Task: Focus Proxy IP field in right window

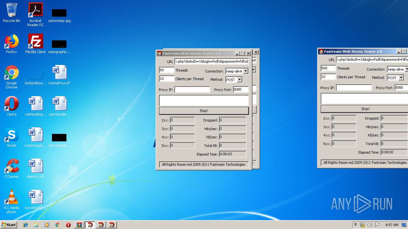Action: click(354, 88)
